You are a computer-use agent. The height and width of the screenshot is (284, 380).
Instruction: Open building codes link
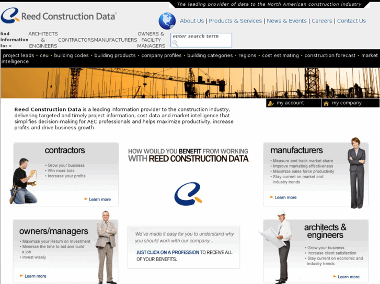71,55
